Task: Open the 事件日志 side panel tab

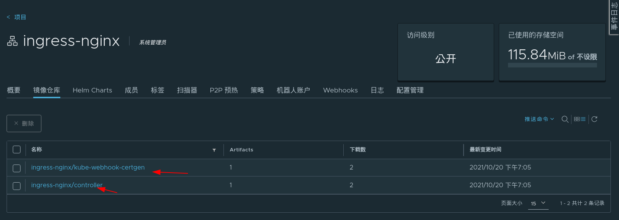Action: coord(614,17)
